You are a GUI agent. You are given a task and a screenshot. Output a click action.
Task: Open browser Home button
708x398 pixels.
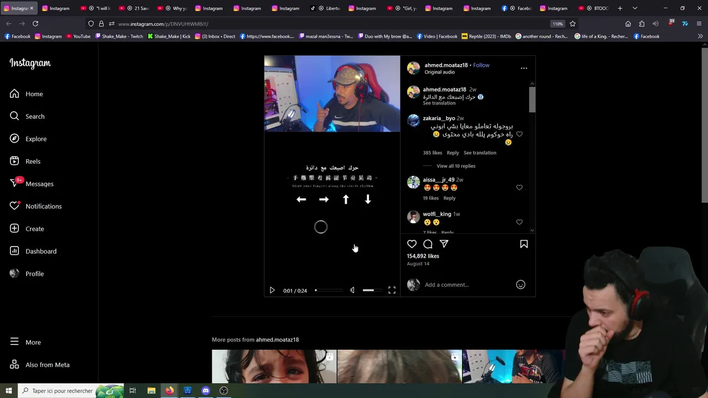628,24
